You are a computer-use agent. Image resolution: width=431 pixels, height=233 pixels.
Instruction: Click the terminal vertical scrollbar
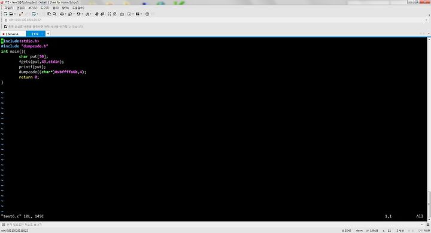coord(429,129)
